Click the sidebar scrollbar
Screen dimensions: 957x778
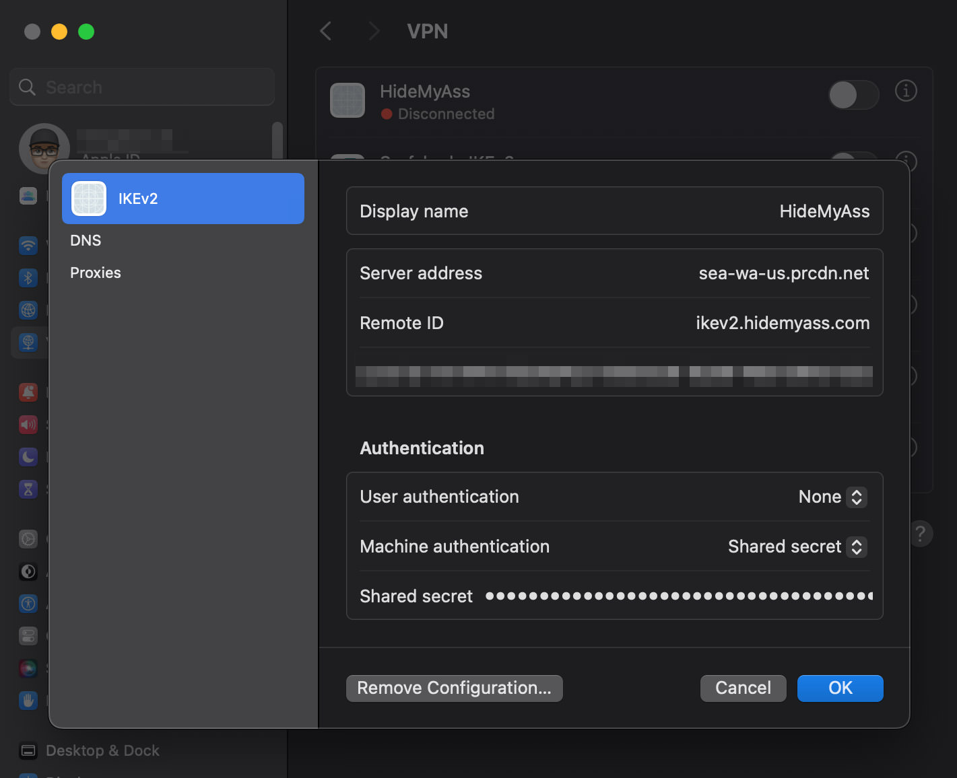277,141
